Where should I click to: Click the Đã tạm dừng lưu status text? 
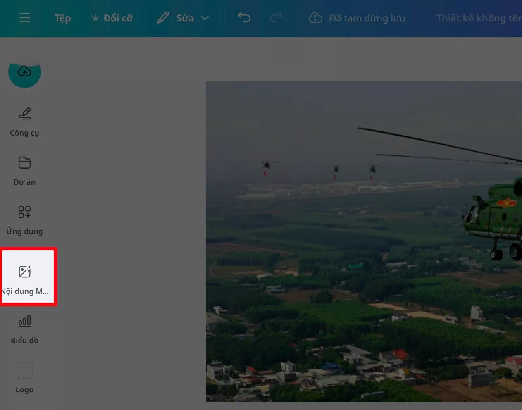click(x=367, y=18)
